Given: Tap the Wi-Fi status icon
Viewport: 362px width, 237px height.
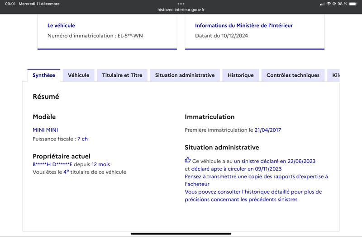Looking at the screenshot, I should (x=329, y=4).
